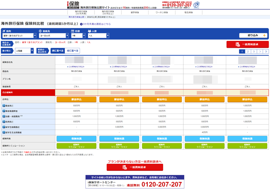
Task: Go to results page 3
Action: click(254, 51)
